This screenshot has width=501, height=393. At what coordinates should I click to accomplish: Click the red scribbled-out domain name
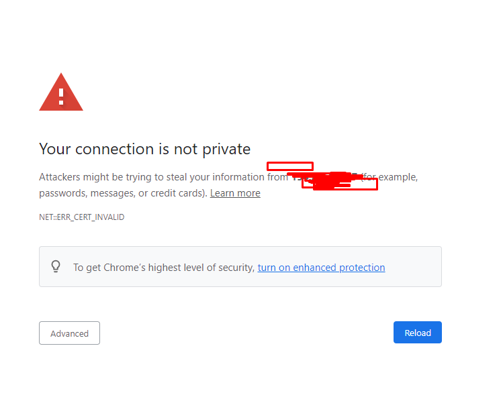click(x=326, y=178)
